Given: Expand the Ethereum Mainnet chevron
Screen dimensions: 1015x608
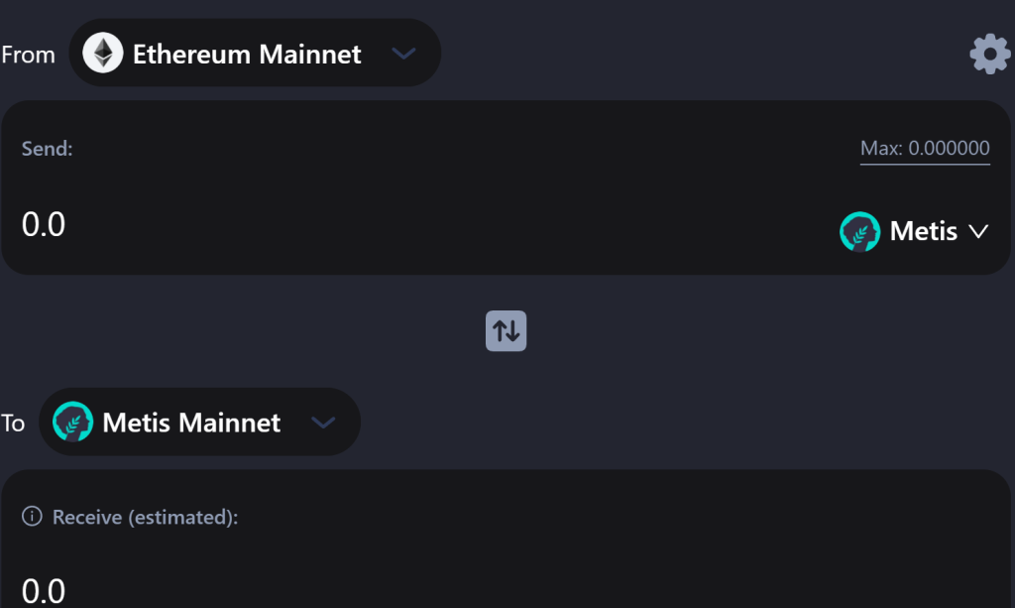Looking at the screenshot, I should tap(404, 54).
